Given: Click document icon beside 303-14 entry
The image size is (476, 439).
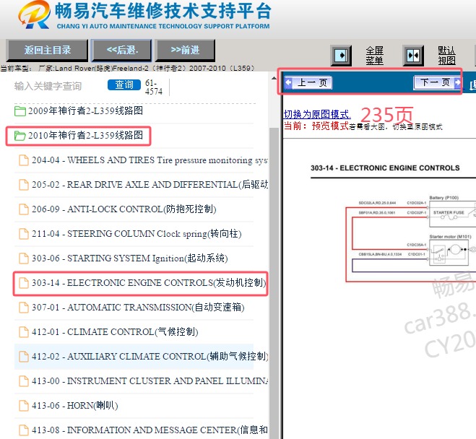Looking at the screenshot, I should tap(24, 283).
